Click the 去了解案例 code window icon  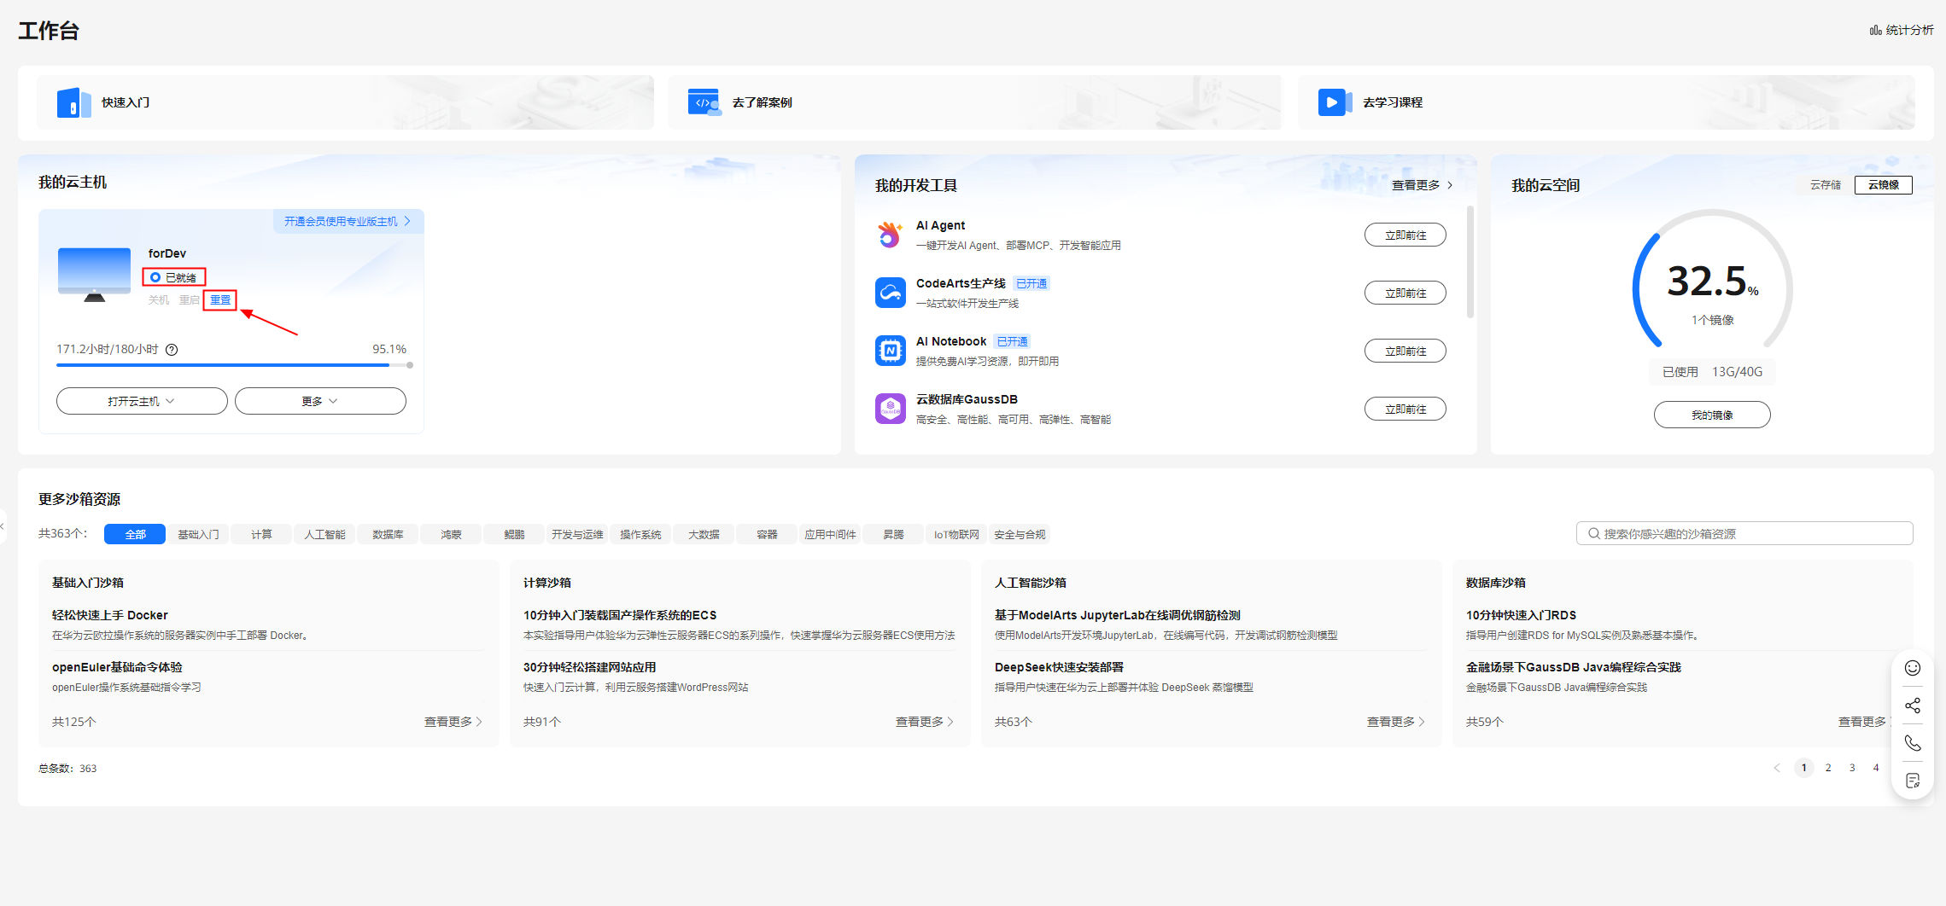pyautogui.click(x=704, y=102)
